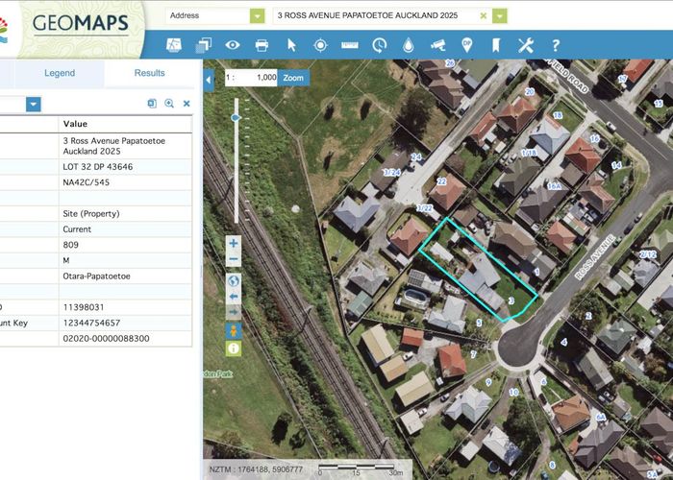Click the copy results icon
673x480 pixels.
152,104
